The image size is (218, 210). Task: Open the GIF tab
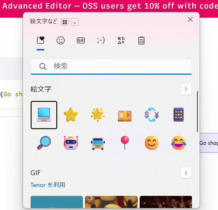(x=81, y=40)
